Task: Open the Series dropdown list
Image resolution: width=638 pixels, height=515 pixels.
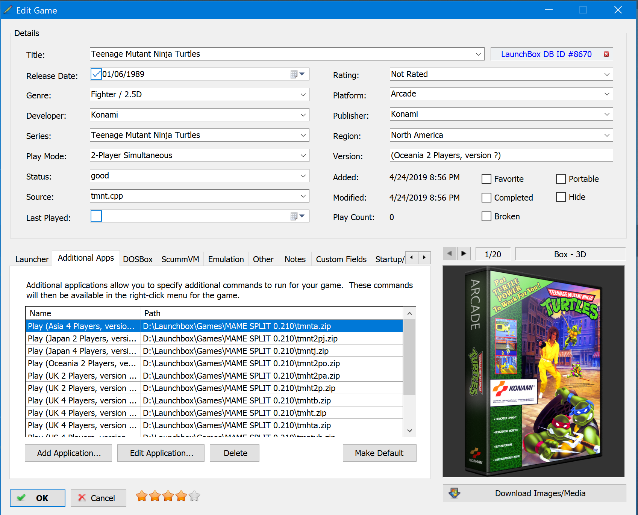Action: pos(303,135)
